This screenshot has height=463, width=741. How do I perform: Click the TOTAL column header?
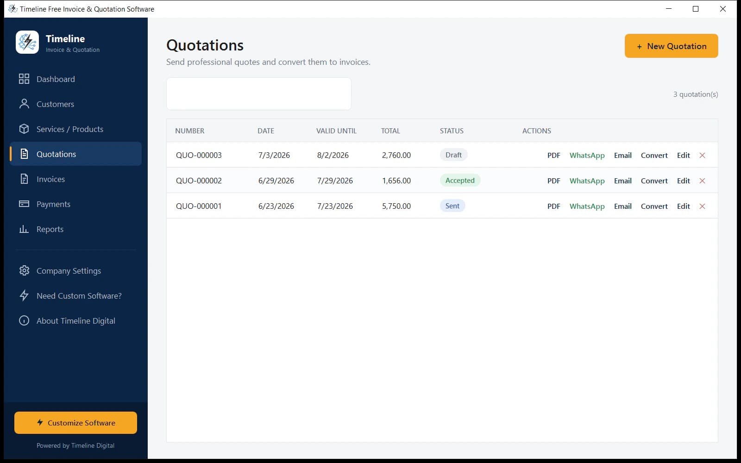click(390, 131)
